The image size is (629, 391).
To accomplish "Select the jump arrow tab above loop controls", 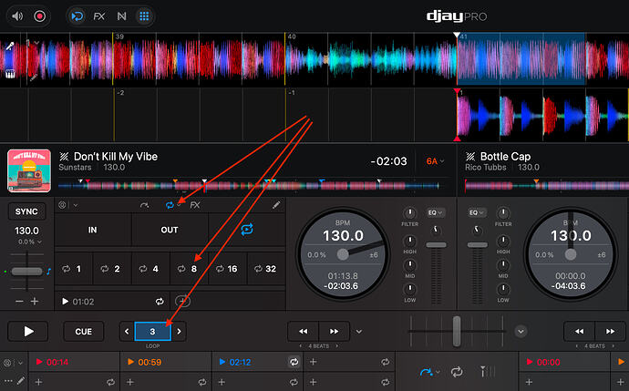I will pyautogui.click(x=144, y=205).
